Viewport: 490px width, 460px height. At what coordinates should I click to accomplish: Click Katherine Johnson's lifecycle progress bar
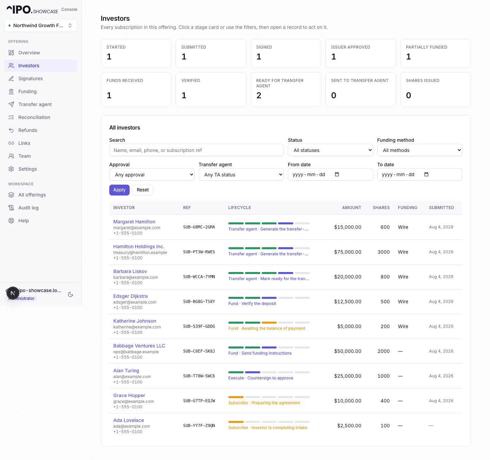point(269,323)
